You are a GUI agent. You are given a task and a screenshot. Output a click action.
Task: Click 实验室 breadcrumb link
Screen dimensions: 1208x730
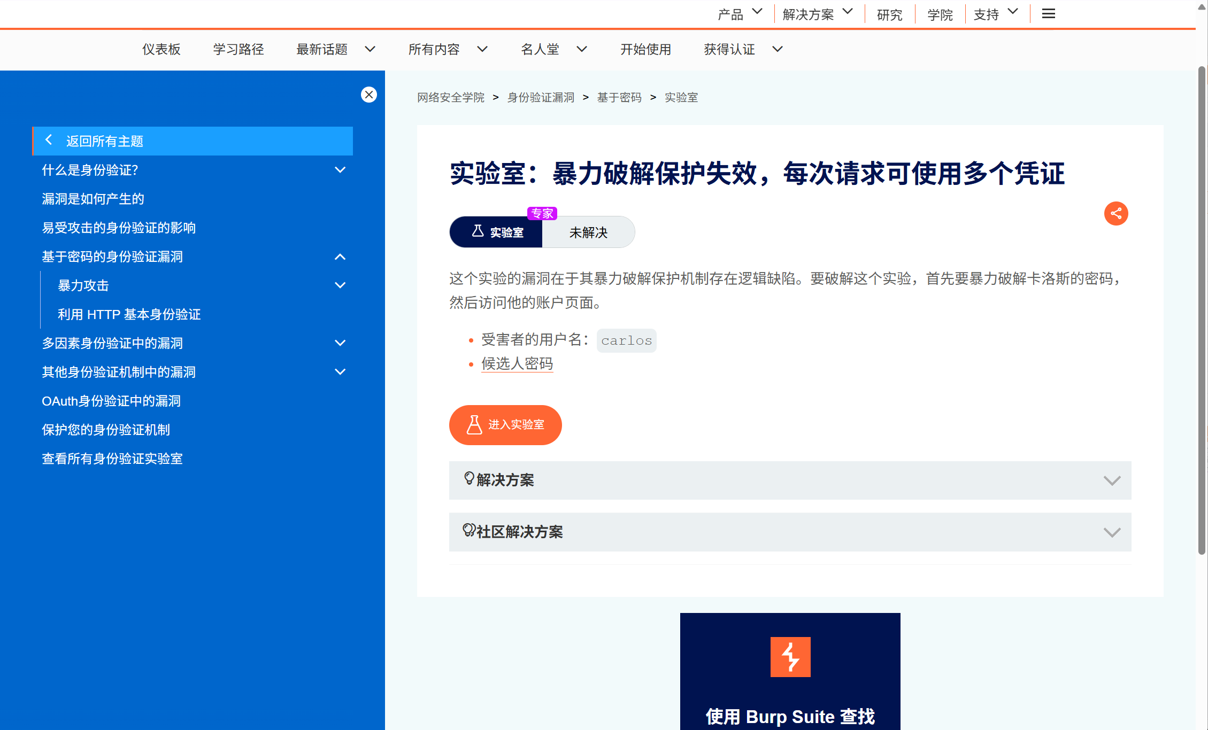(x=681, y=97)
